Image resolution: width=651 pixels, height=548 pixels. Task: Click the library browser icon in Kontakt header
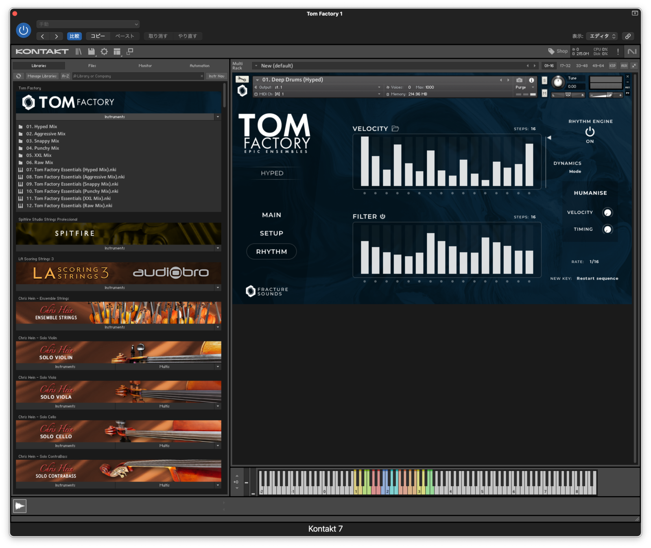[79, 52]
